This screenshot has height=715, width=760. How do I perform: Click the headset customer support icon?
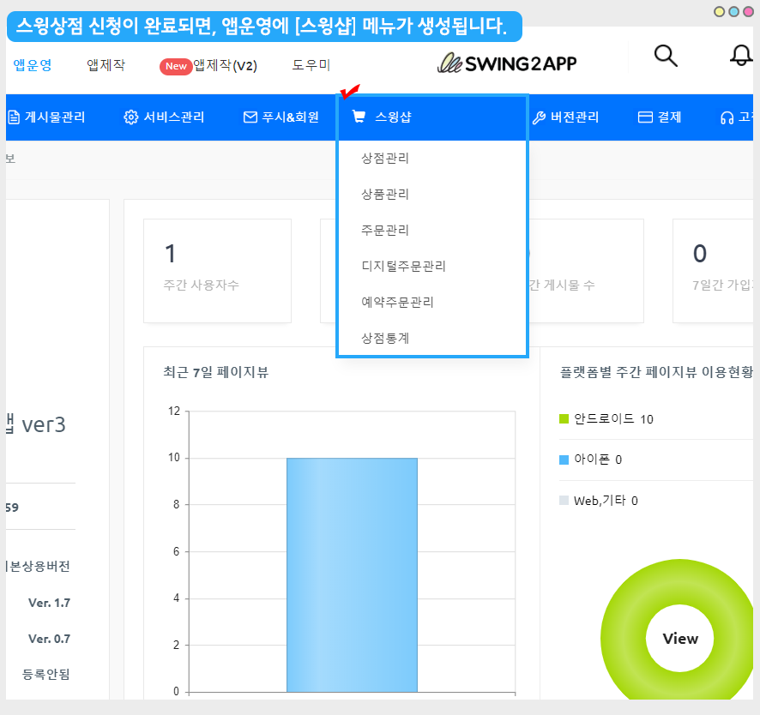[x=727, y=117]
